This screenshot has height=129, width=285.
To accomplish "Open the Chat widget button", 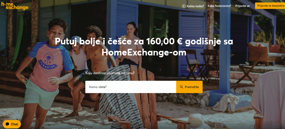I will pyautogui.click(x=12, y=124).
